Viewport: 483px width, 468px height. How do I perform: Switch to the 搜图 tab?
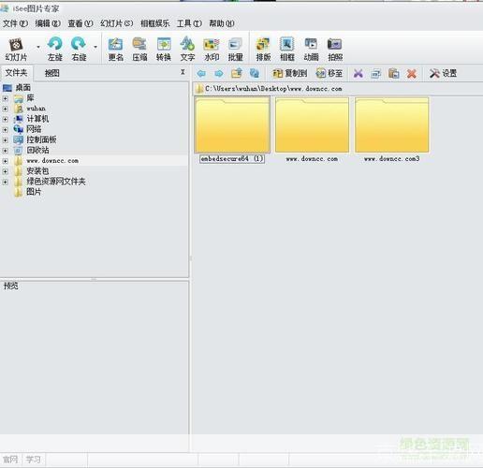click(x=52, y=73)
